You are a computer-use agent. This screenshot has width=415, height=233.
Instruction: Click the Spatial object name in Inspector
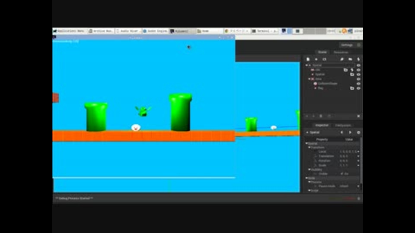[x=315, y=132]
